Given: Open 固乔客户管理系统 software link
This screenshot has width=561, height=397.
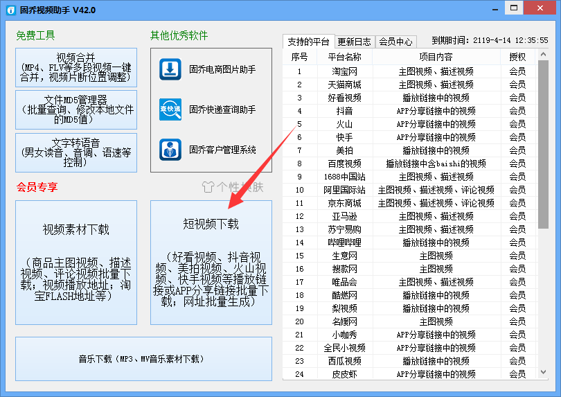Looking at the screenshot, I should 222,150.
